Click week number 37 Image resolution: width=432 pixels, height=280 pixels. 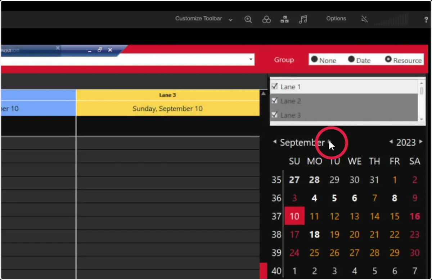pyautogui.click(x=276, y=216)
